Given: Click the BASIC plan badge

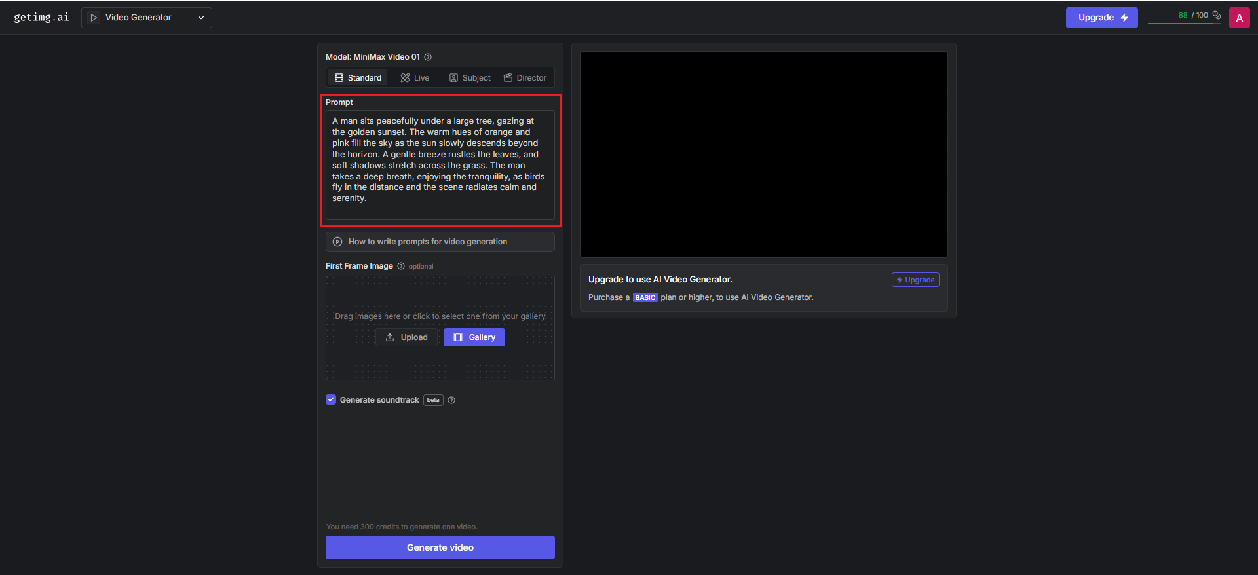Looking at the screenshot, I should click(645, 297).
